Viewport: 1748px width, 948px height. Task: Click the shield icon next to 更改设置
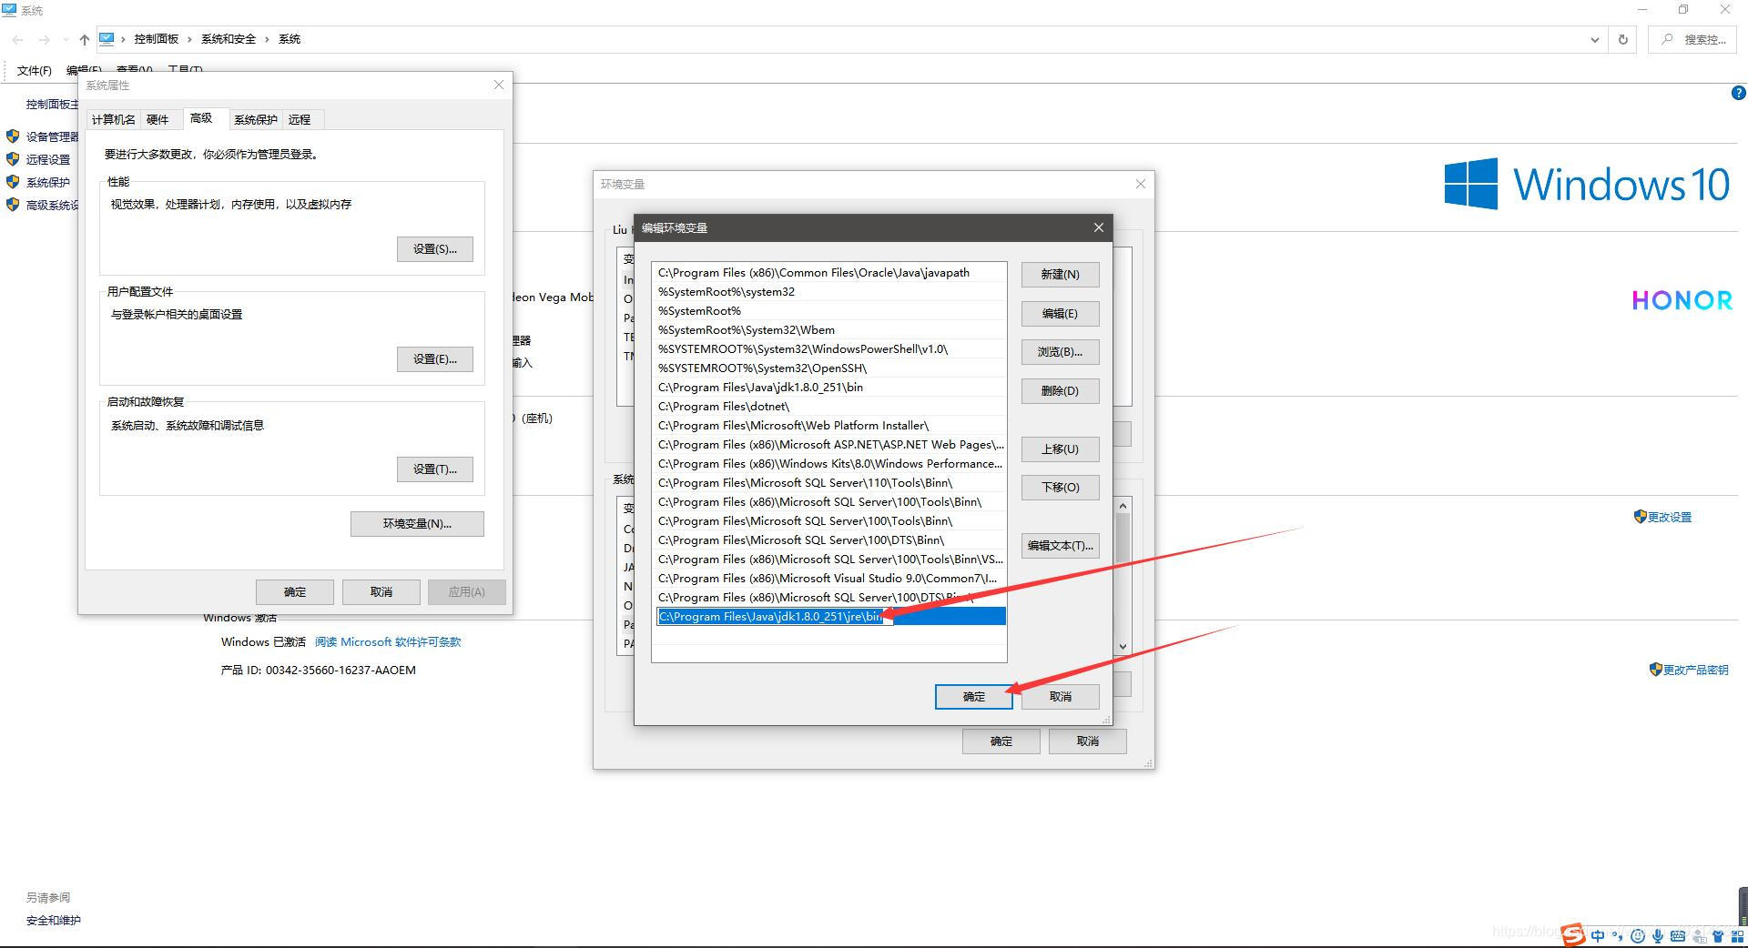click(x=1641, y=517)
